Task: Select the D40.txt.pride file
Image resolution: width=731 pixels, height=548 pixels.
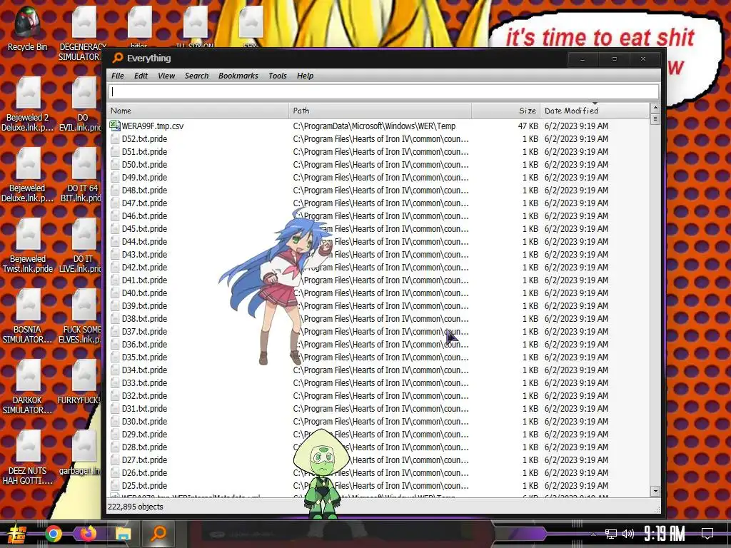Action: pos(144,293)
